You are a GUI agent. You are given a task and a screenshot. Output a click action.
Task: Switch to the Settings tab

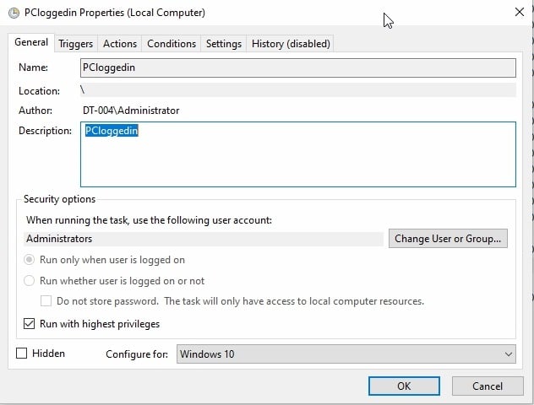click(223, 44)
